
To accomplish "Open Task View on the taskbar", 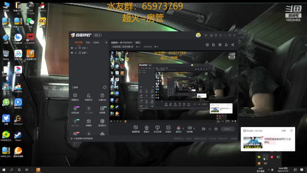I will pyautogui.click(x=27, y=170).
